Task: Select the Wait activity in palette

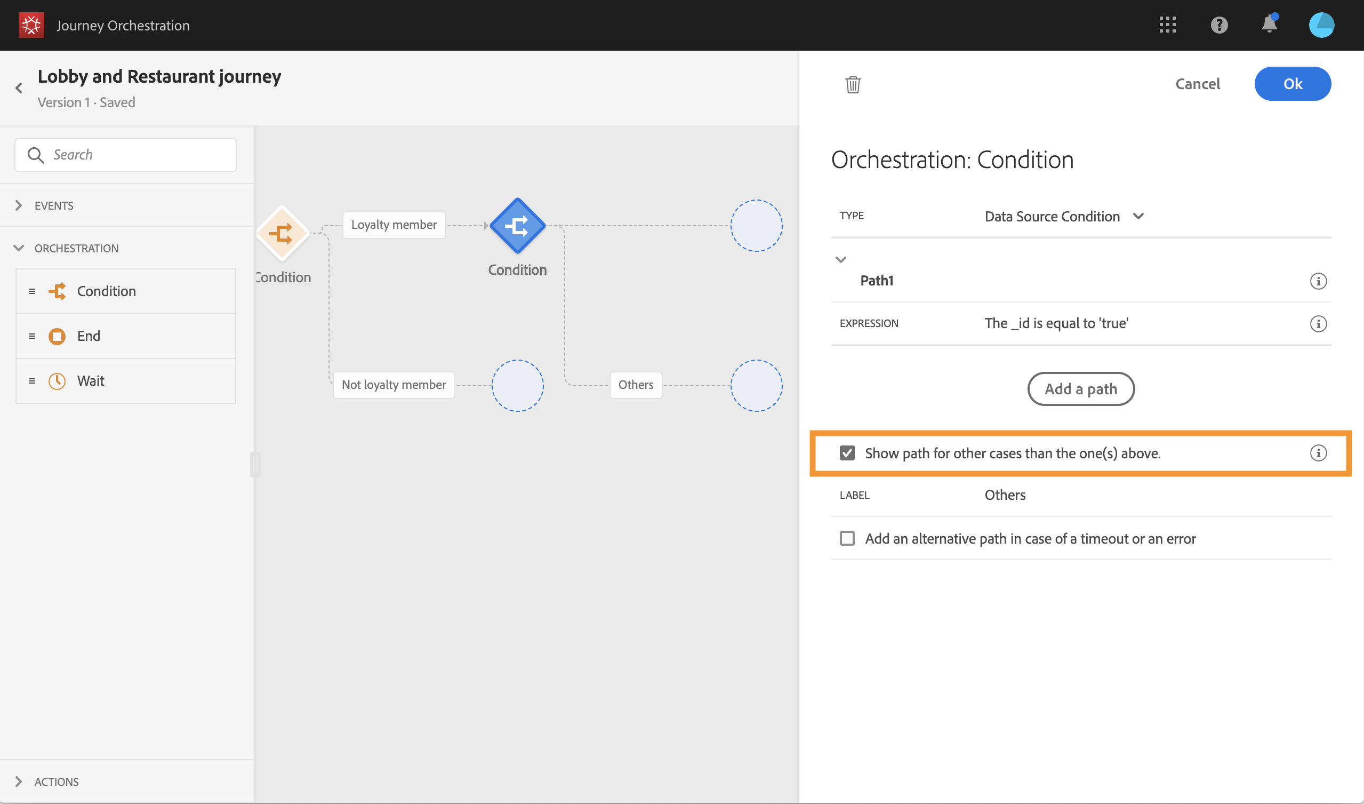Action: tap(91, 381)
